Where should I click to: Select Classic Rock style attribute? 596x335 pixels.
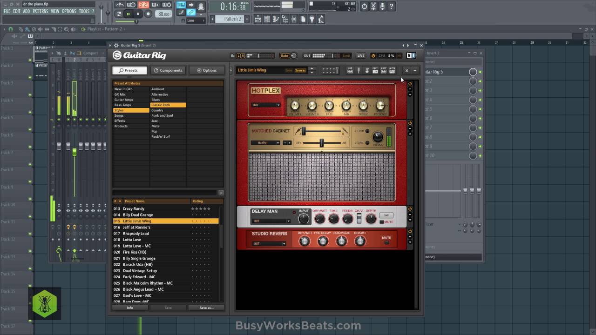168,105
